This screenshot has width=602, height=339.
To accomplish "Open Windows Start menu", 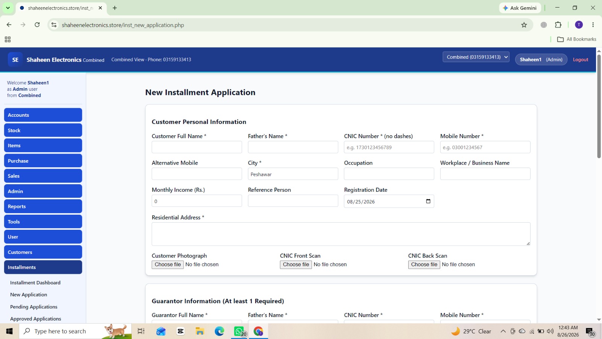I will [x=9, y=331].
